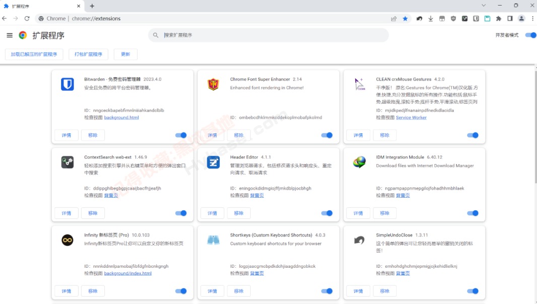Screen dimensions: 537x304
Task: Open CLEAN crxMouse Service Worker link
Action: point(411,117)
